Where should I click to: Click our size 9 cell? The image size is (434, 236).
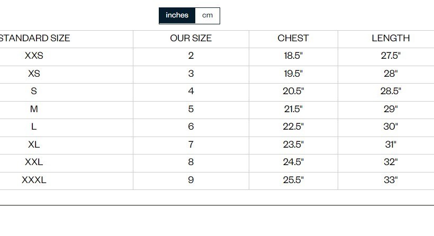pos(191,180)
